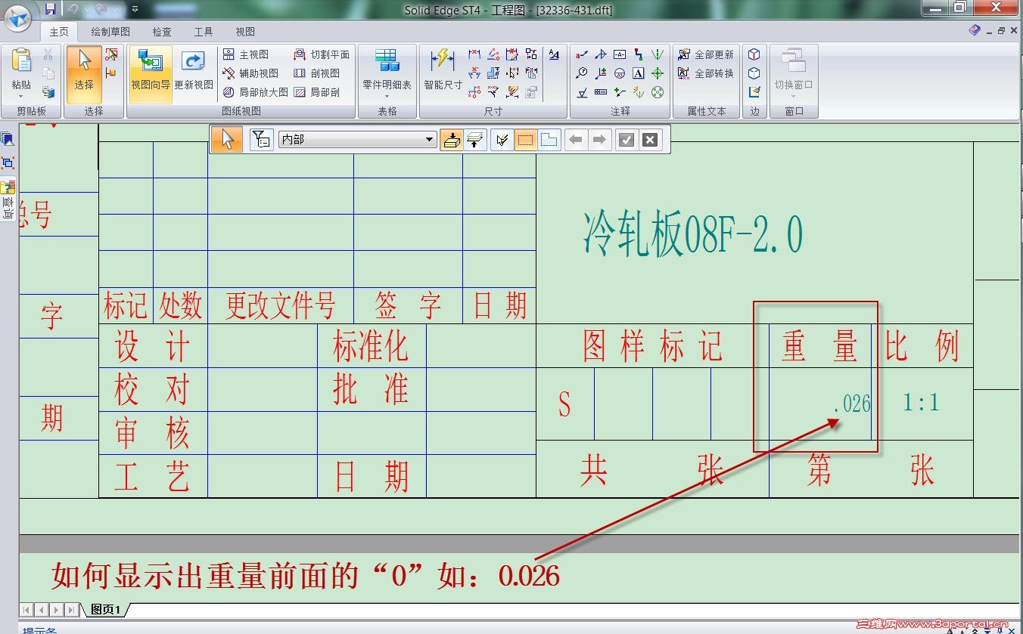Click the back arrow on command bar
The height and width of the screenshot is (634, 1023).
577,140
